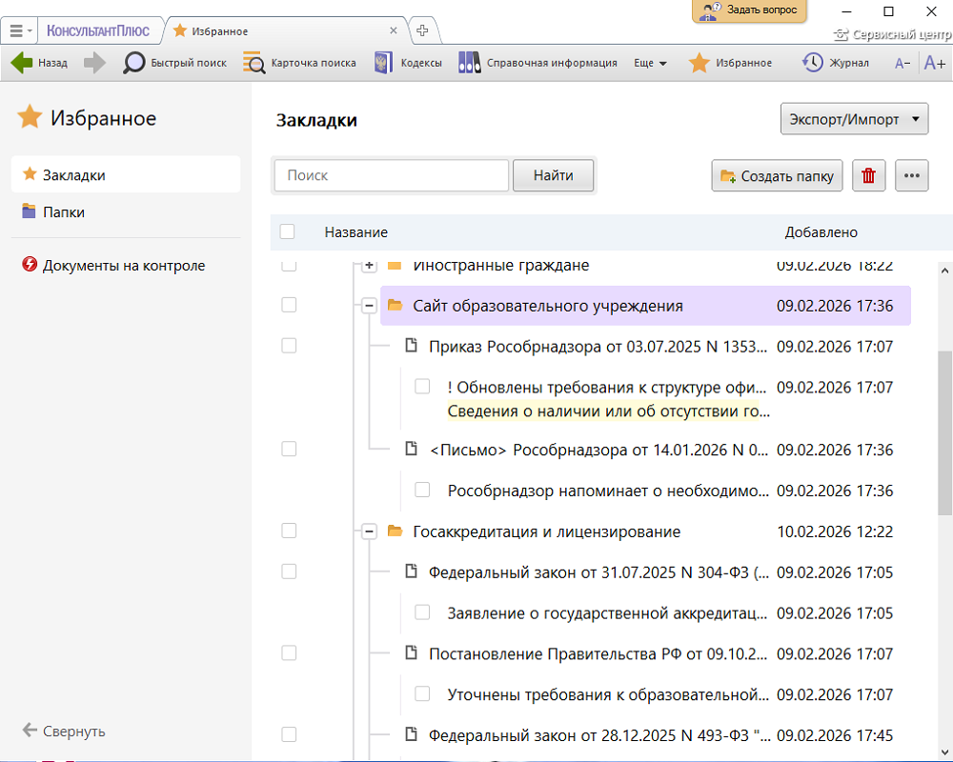953x762 pixels.
Task: Open the Codes (Кодексы) icon
Action: 383,63
